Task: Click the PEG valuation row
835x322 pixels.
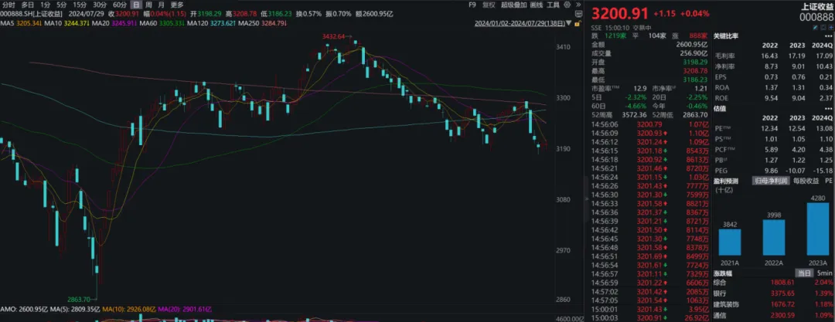Action: coord(774,171)
